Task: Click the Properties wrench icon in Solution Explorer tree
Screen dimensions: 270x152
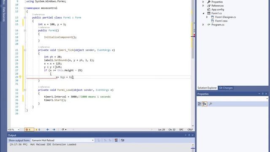Action: [x=209, y=2]
